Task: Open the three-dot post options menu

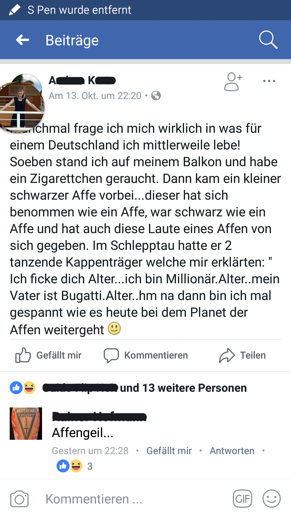Action: click(x=269, y=81)
